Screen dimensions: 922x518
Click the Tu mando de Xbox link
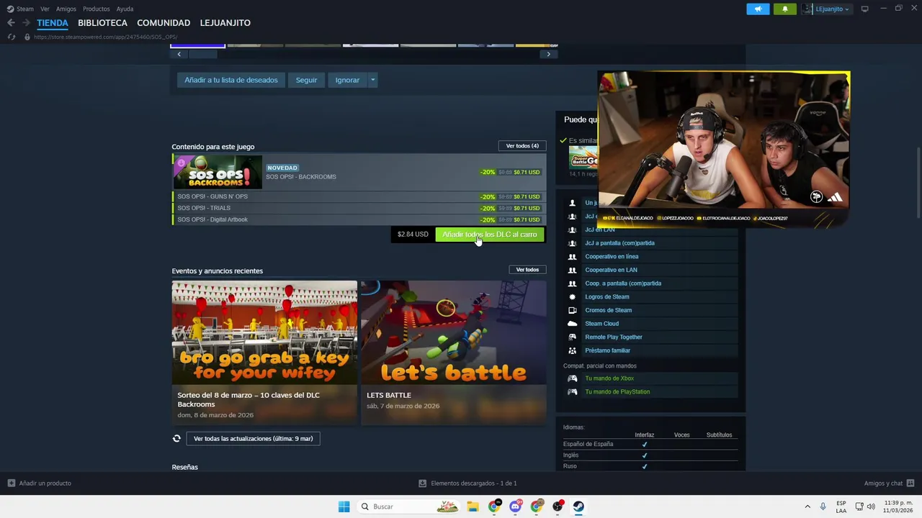coord(609,378)
